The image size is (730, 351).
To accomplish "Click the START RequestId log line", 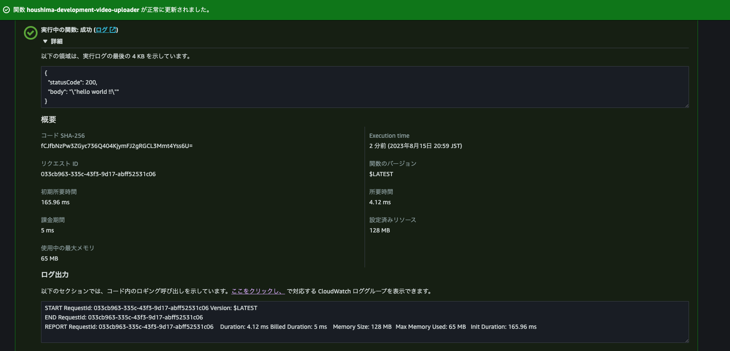I will (x=151, y=308).
